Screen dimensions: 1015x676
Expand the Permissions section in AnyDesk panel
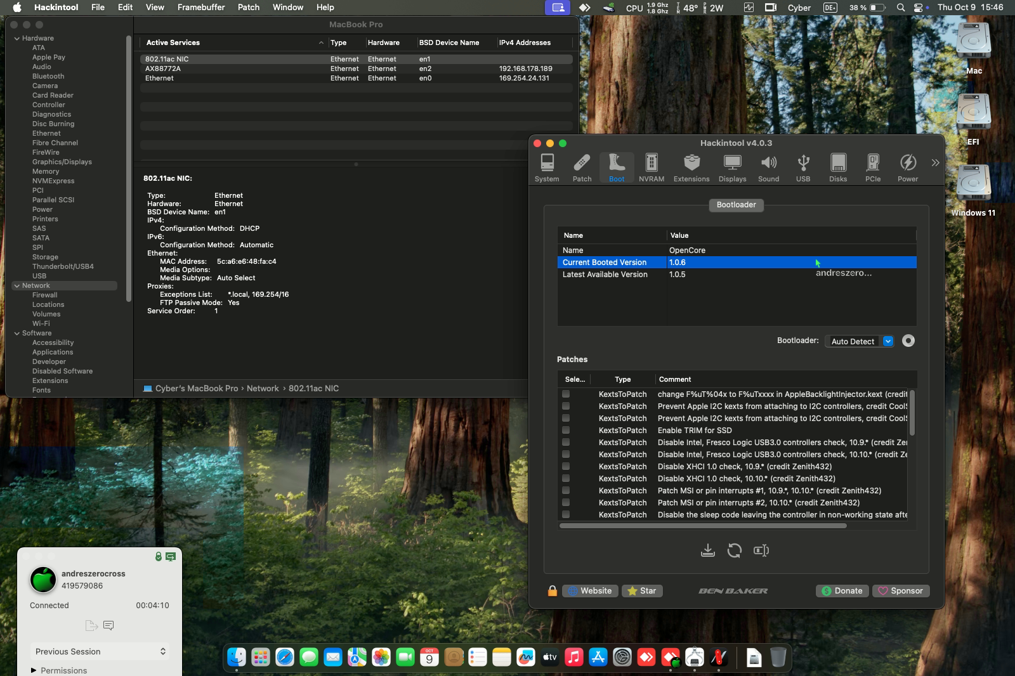pos(34,670)
